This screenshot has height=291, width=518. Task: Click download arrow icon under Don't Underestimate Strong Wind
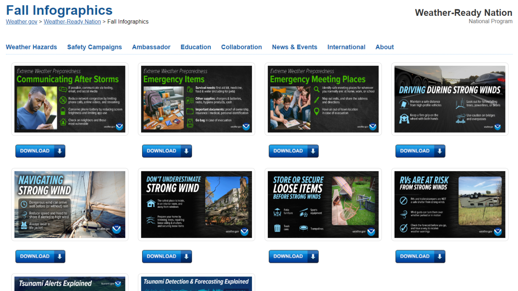coord(186,257)
